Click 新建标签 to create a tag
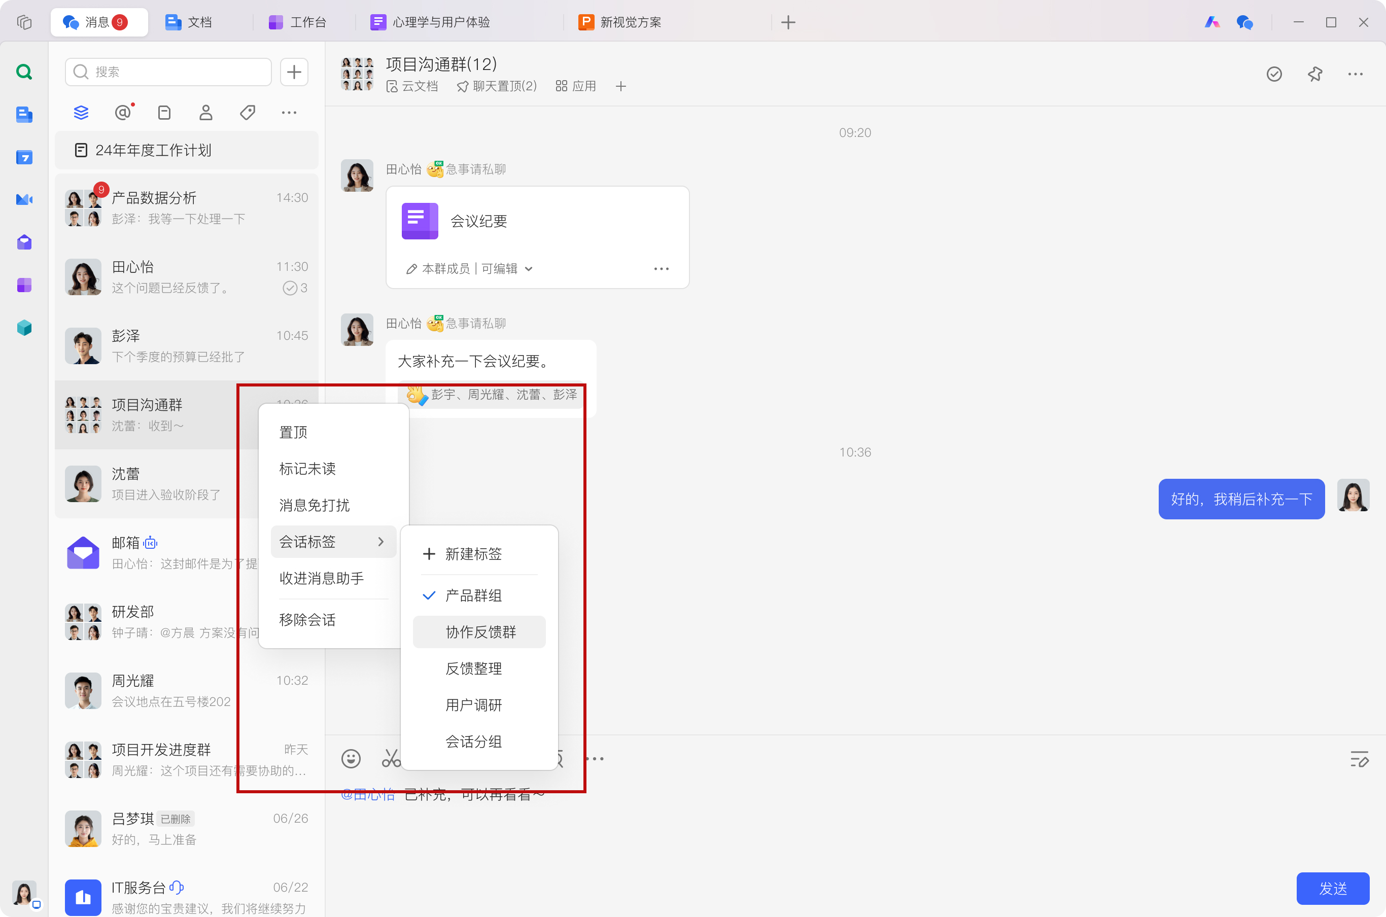The image size is (1386, 917). pos(472,554)
